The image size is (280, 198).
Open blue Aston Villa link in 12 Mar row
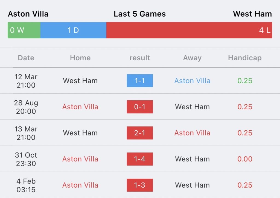pyautogui.click(x=192, y=81)
